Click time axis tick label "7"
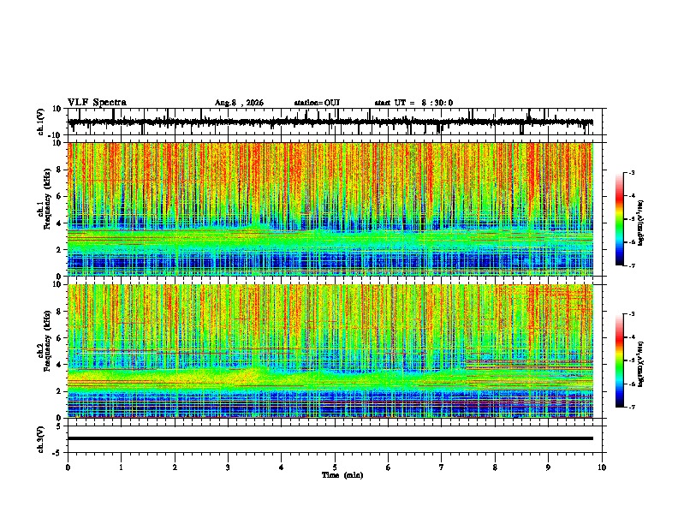 [x=442, y=467]
